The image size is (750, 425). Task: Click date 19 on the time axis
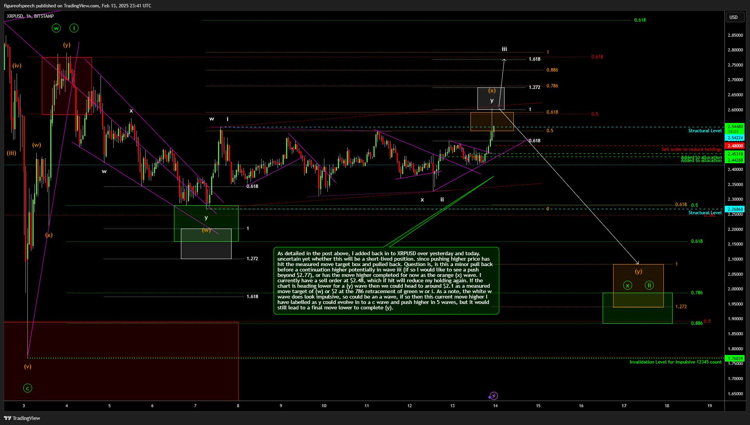[710, 406]
